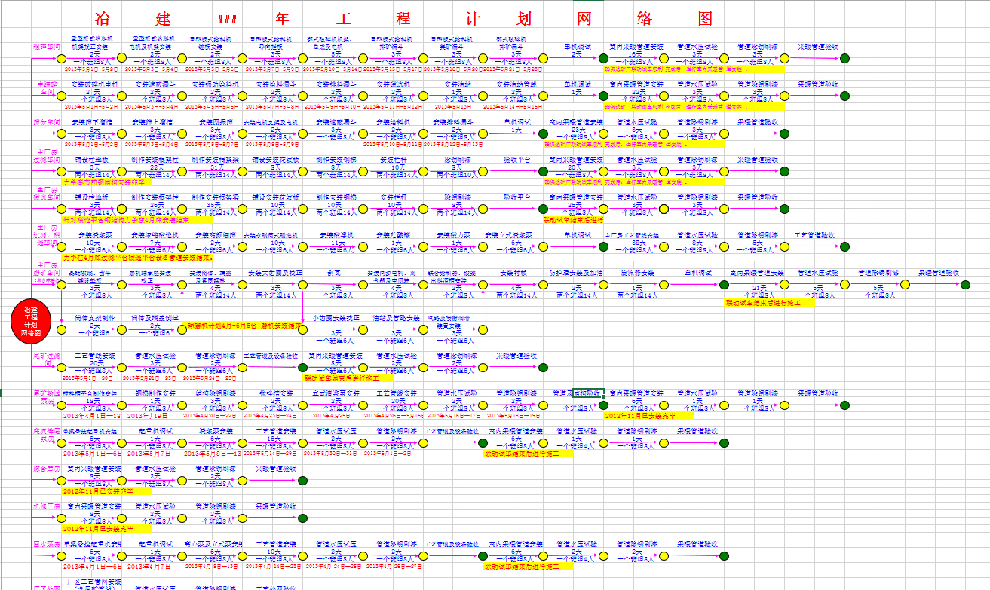The height and width of the screenshot is (590, 990).
Task: Click yellow note 力争春节前钢结构安装完毕
Action: (x=106, y=182)
